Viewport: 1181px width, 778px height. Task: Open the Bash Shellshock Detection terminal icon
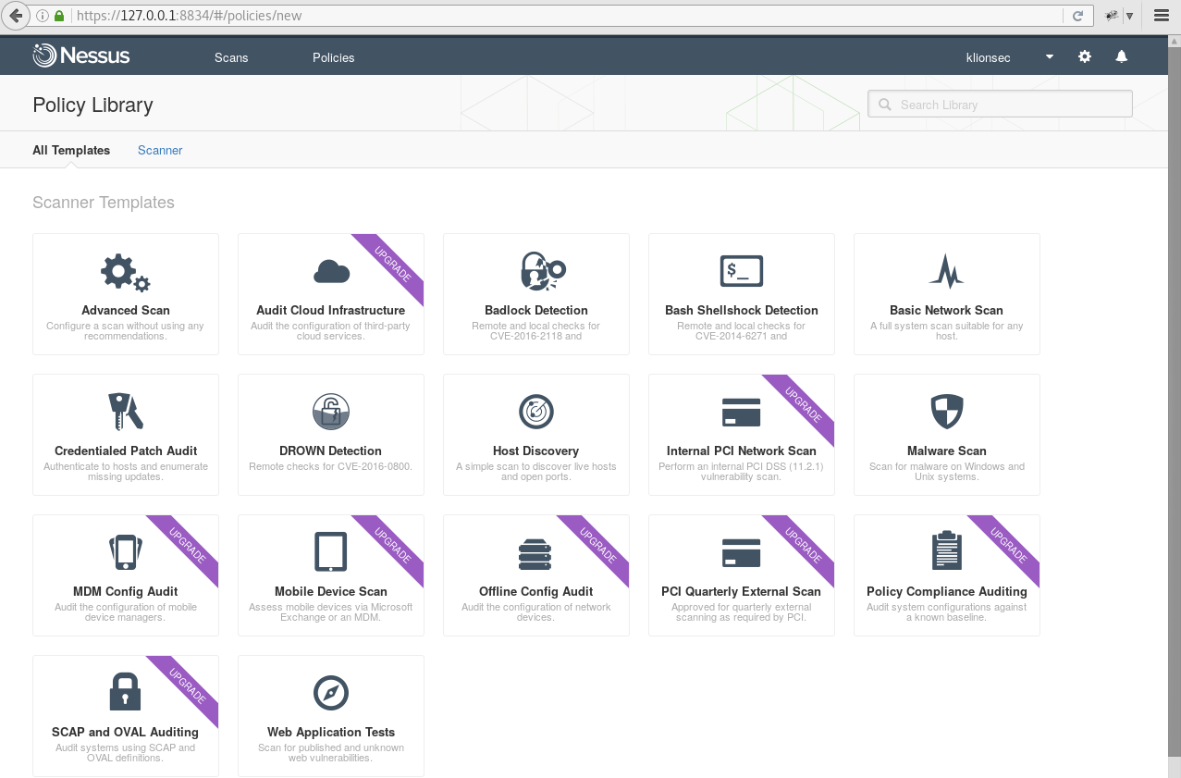point(741,271)
